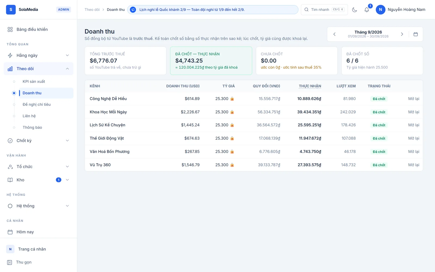Click the Chốt kỳ check circle icon

(x=10, y=141)
